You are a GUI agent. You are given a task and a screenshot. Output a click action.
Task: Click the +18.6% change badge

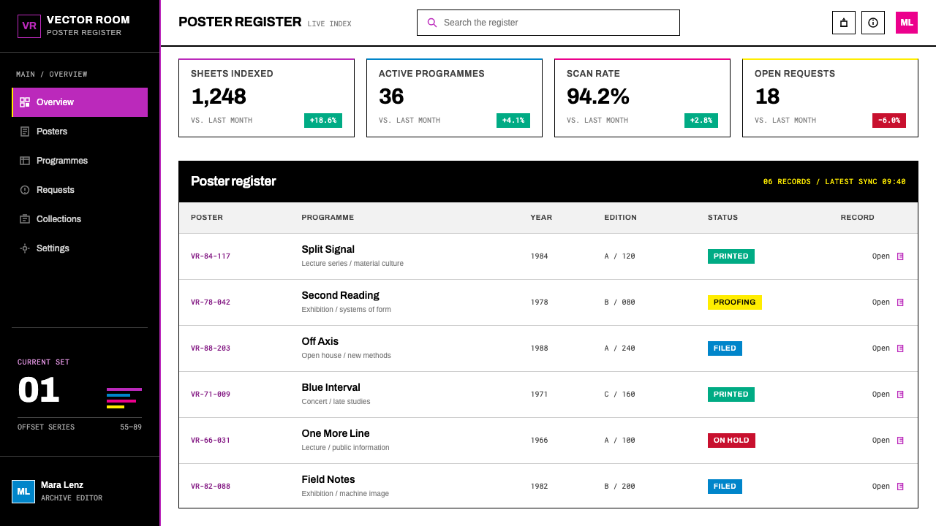[x=323, y=121]
